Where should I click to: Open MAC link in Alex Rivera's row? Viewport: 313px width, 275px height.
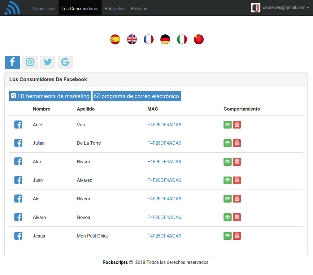(164, 162)
